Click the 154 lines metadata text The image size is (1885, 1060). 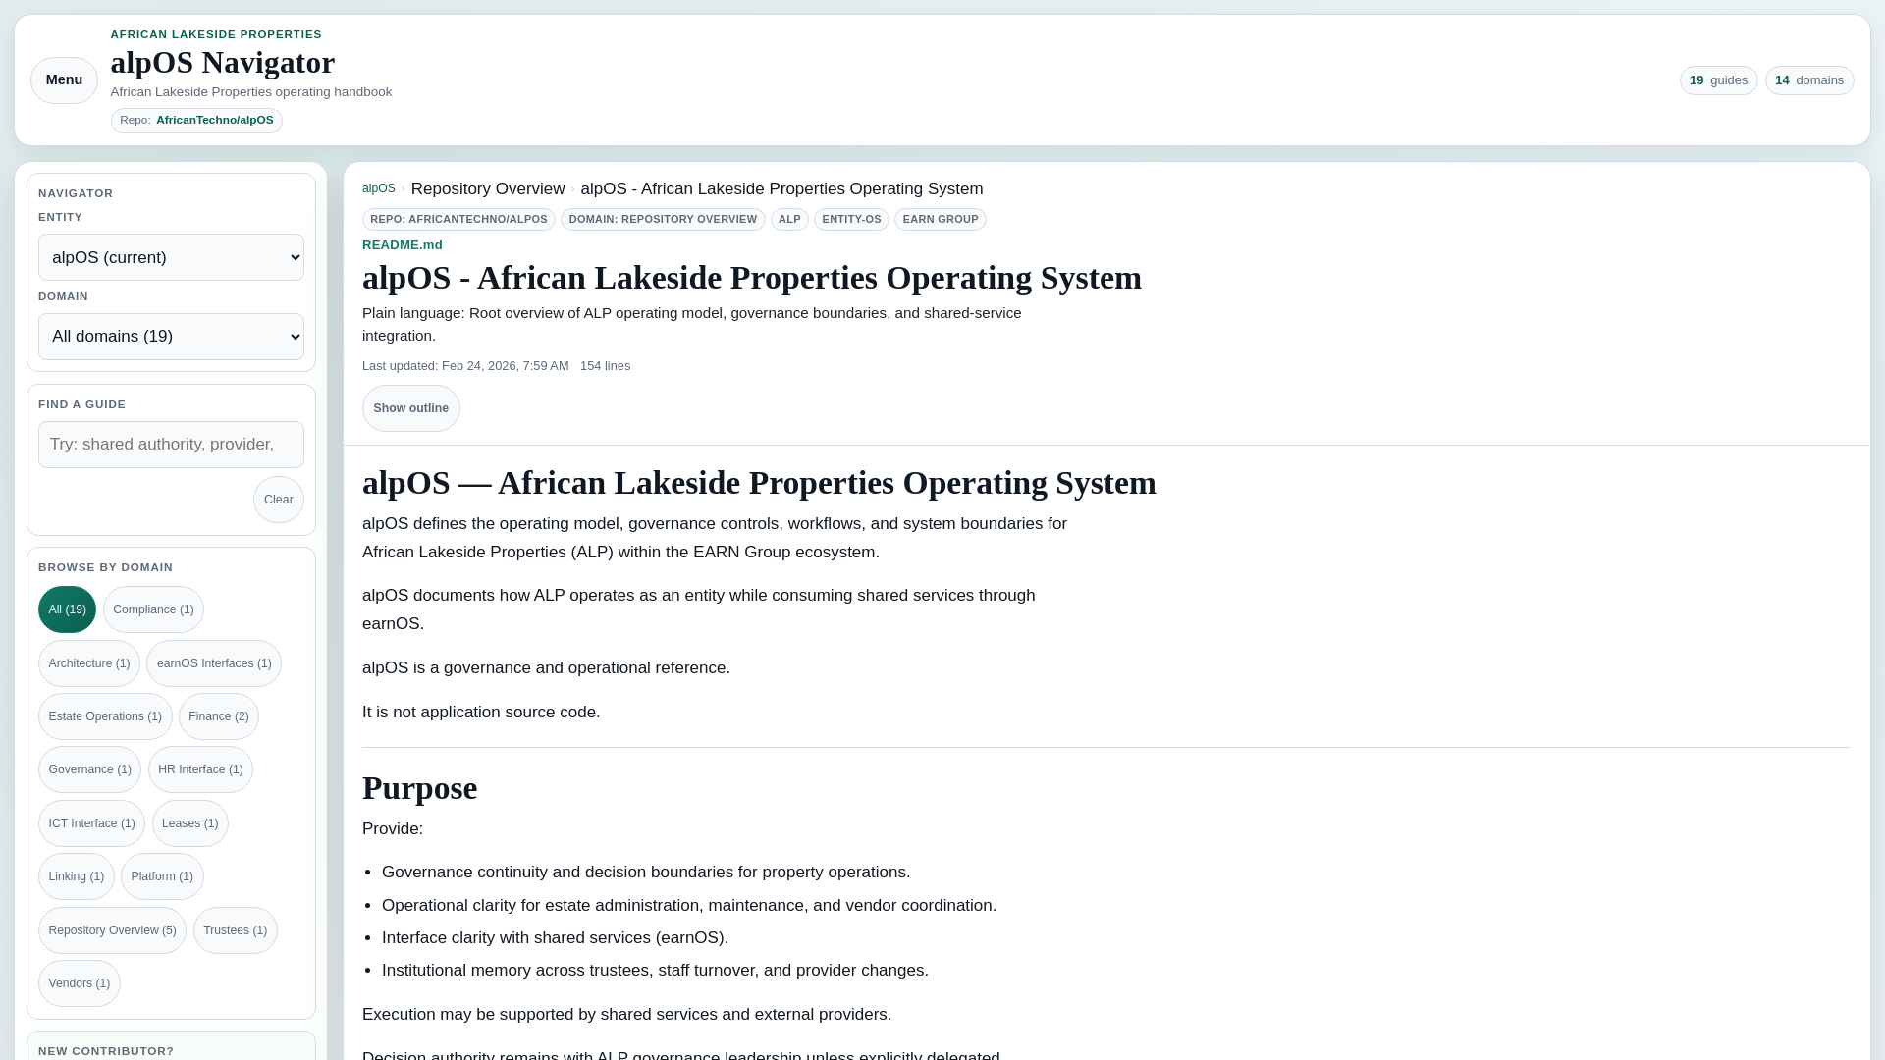point(605,366)
